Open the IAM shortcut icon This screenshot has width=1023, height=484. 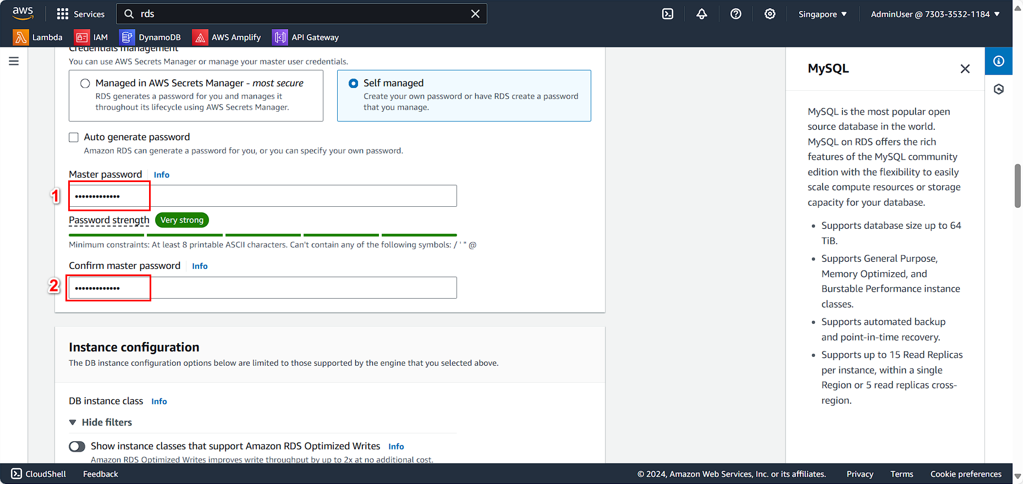tap(82, 37)
